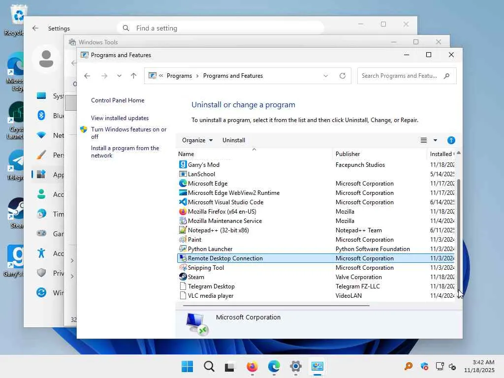Click the Control Panel taskbar icon
The image size is (504, 378).
pos(317,366)
